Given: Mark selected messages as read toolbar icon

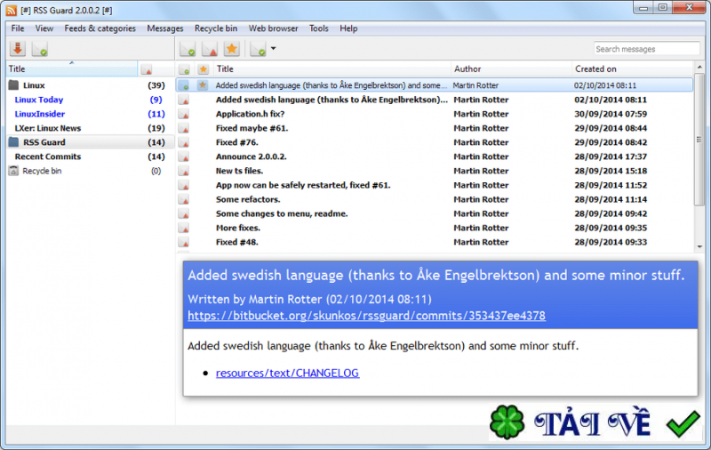Looking at the screenshot, I should coord(188,49).
